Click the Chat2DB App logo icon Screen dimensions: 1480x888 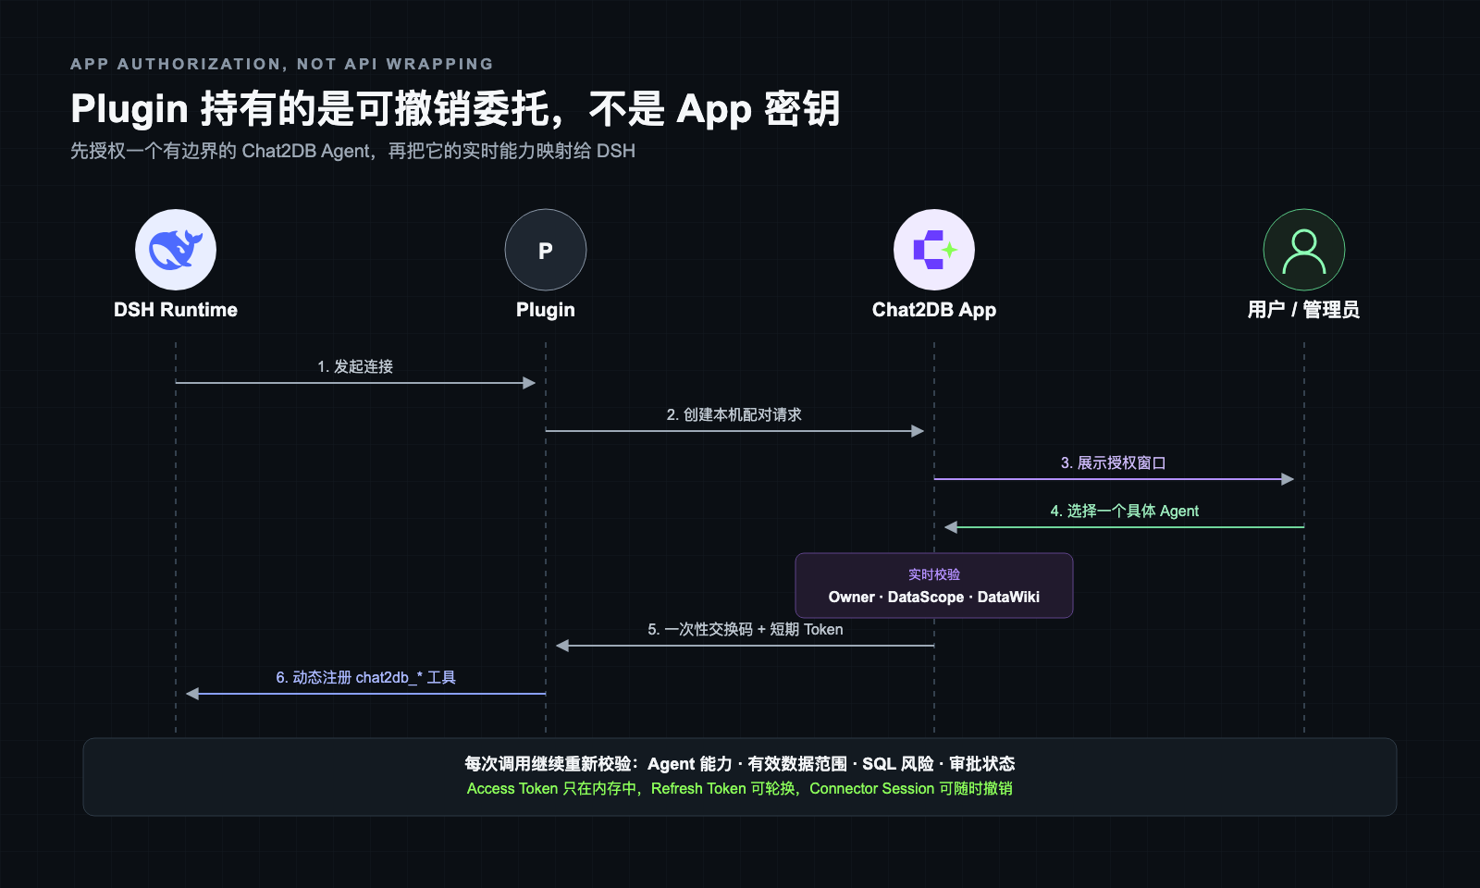tap(934, 250)
